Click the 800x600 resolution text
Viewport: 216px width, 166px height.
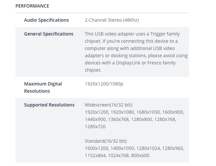pos(140,155)
